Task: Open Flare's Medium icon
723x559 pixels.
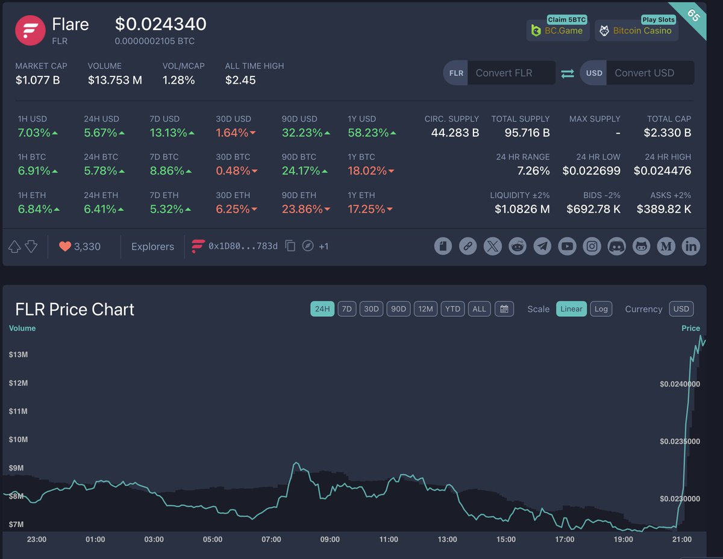Action: [x=666, y=246]
